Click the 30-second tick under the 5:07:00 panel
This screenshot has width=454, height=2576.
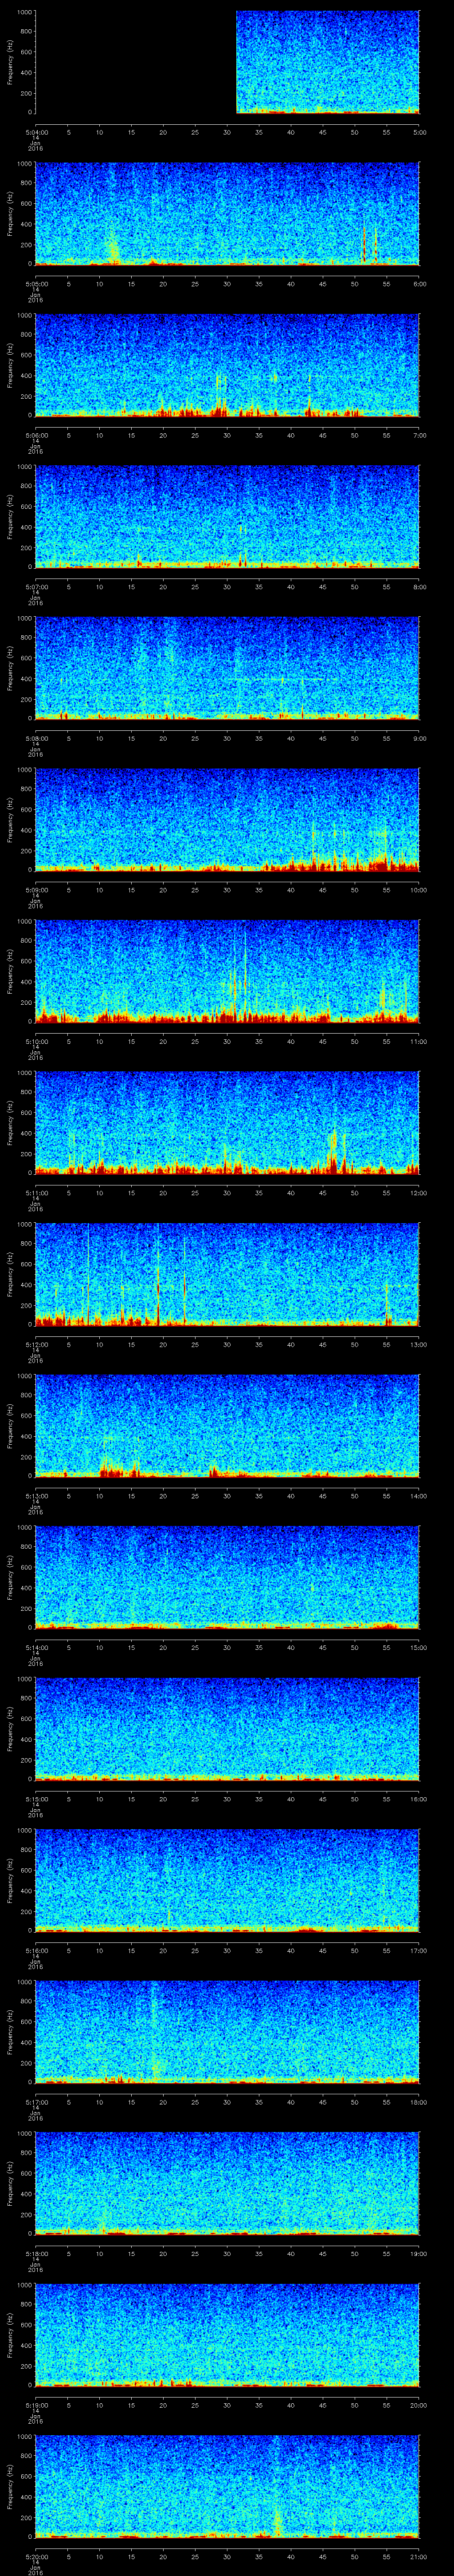click(x=227, y=587)
